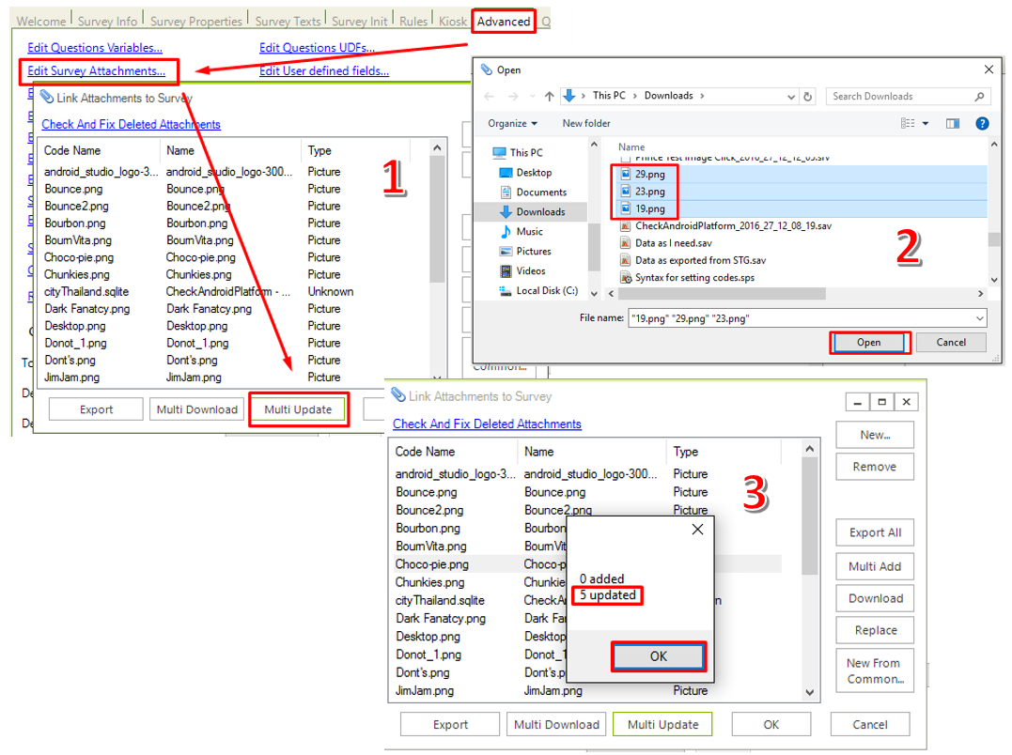Click the horizontal scrollbar in file list
1012x755 pixels.
click(x=722, y=293)
